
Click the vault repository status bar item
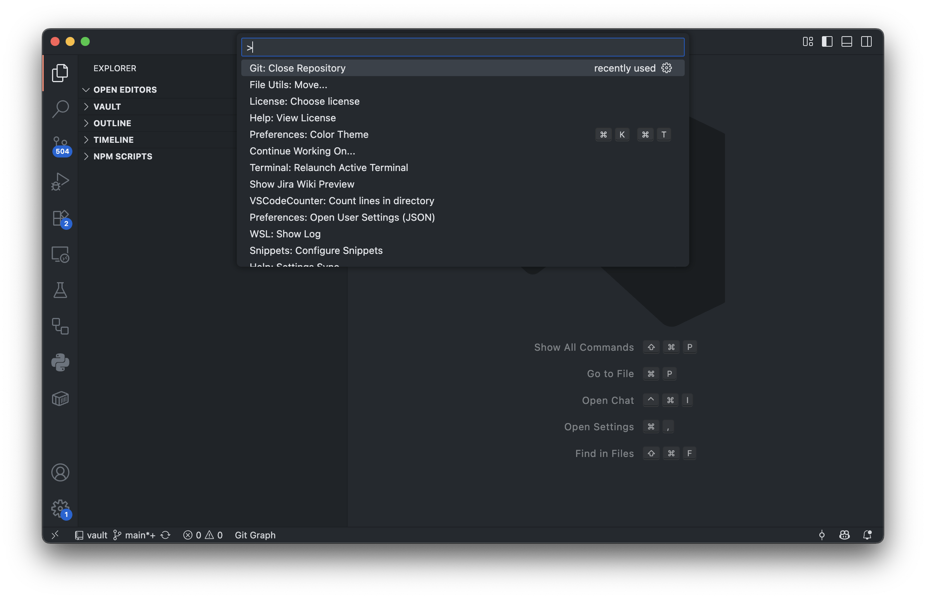point(91,535)
